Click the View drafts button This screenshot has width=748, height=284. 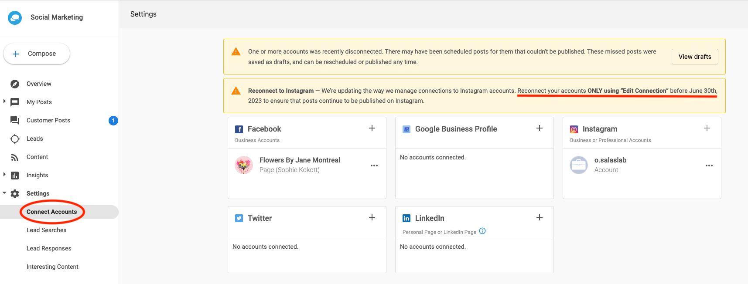tap(695, 57)
